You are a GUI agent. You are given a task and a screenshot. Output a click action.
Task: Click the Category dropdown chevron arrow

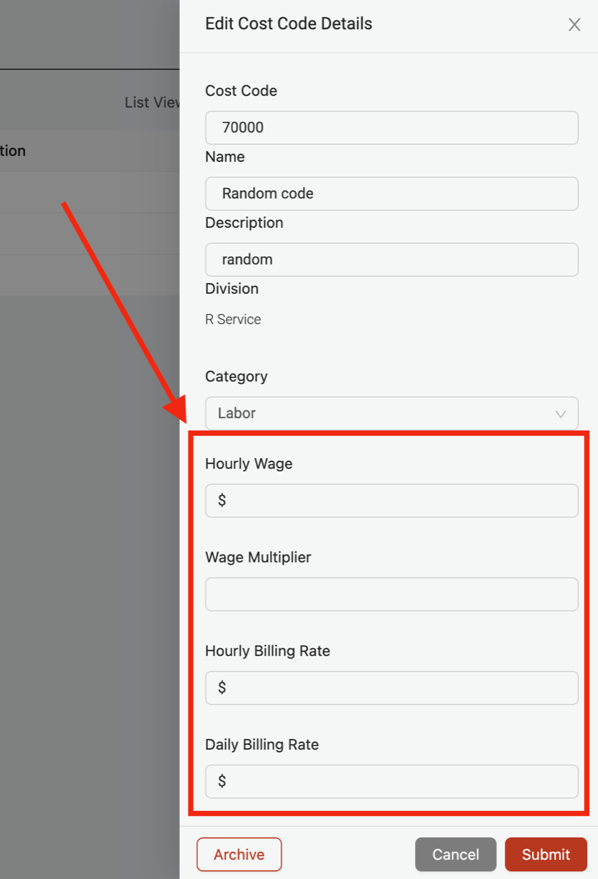pyautogui.click(x=560, y=414)
